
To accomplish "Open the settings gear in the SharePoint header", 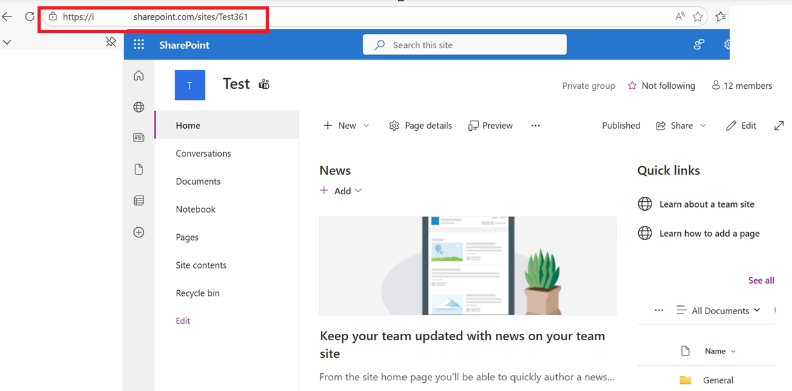I will point(727,44).
